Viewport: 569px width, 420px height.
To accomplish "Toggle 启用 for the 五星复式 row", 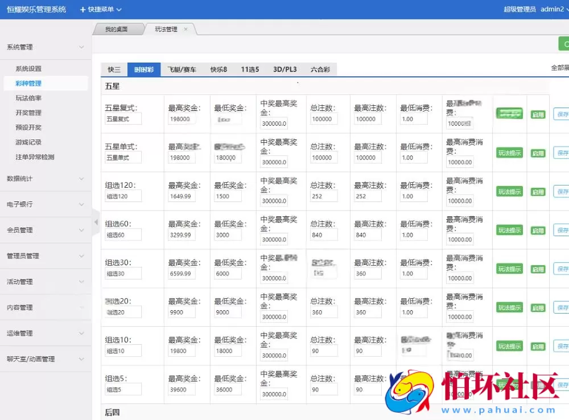I will [x=537, y=113].
